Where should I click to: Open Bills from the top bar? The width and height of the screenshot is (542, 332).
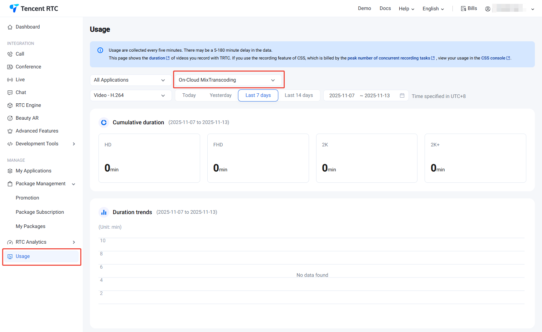click(468, 9)
